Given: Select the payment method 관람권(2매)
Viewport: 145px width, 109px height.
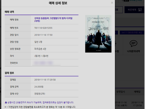Looking at the screenshot, I should coord(40,94).
